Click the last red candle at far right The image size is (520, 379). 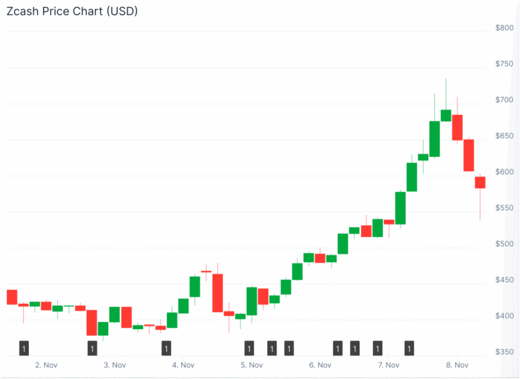[x=480, y=183]
